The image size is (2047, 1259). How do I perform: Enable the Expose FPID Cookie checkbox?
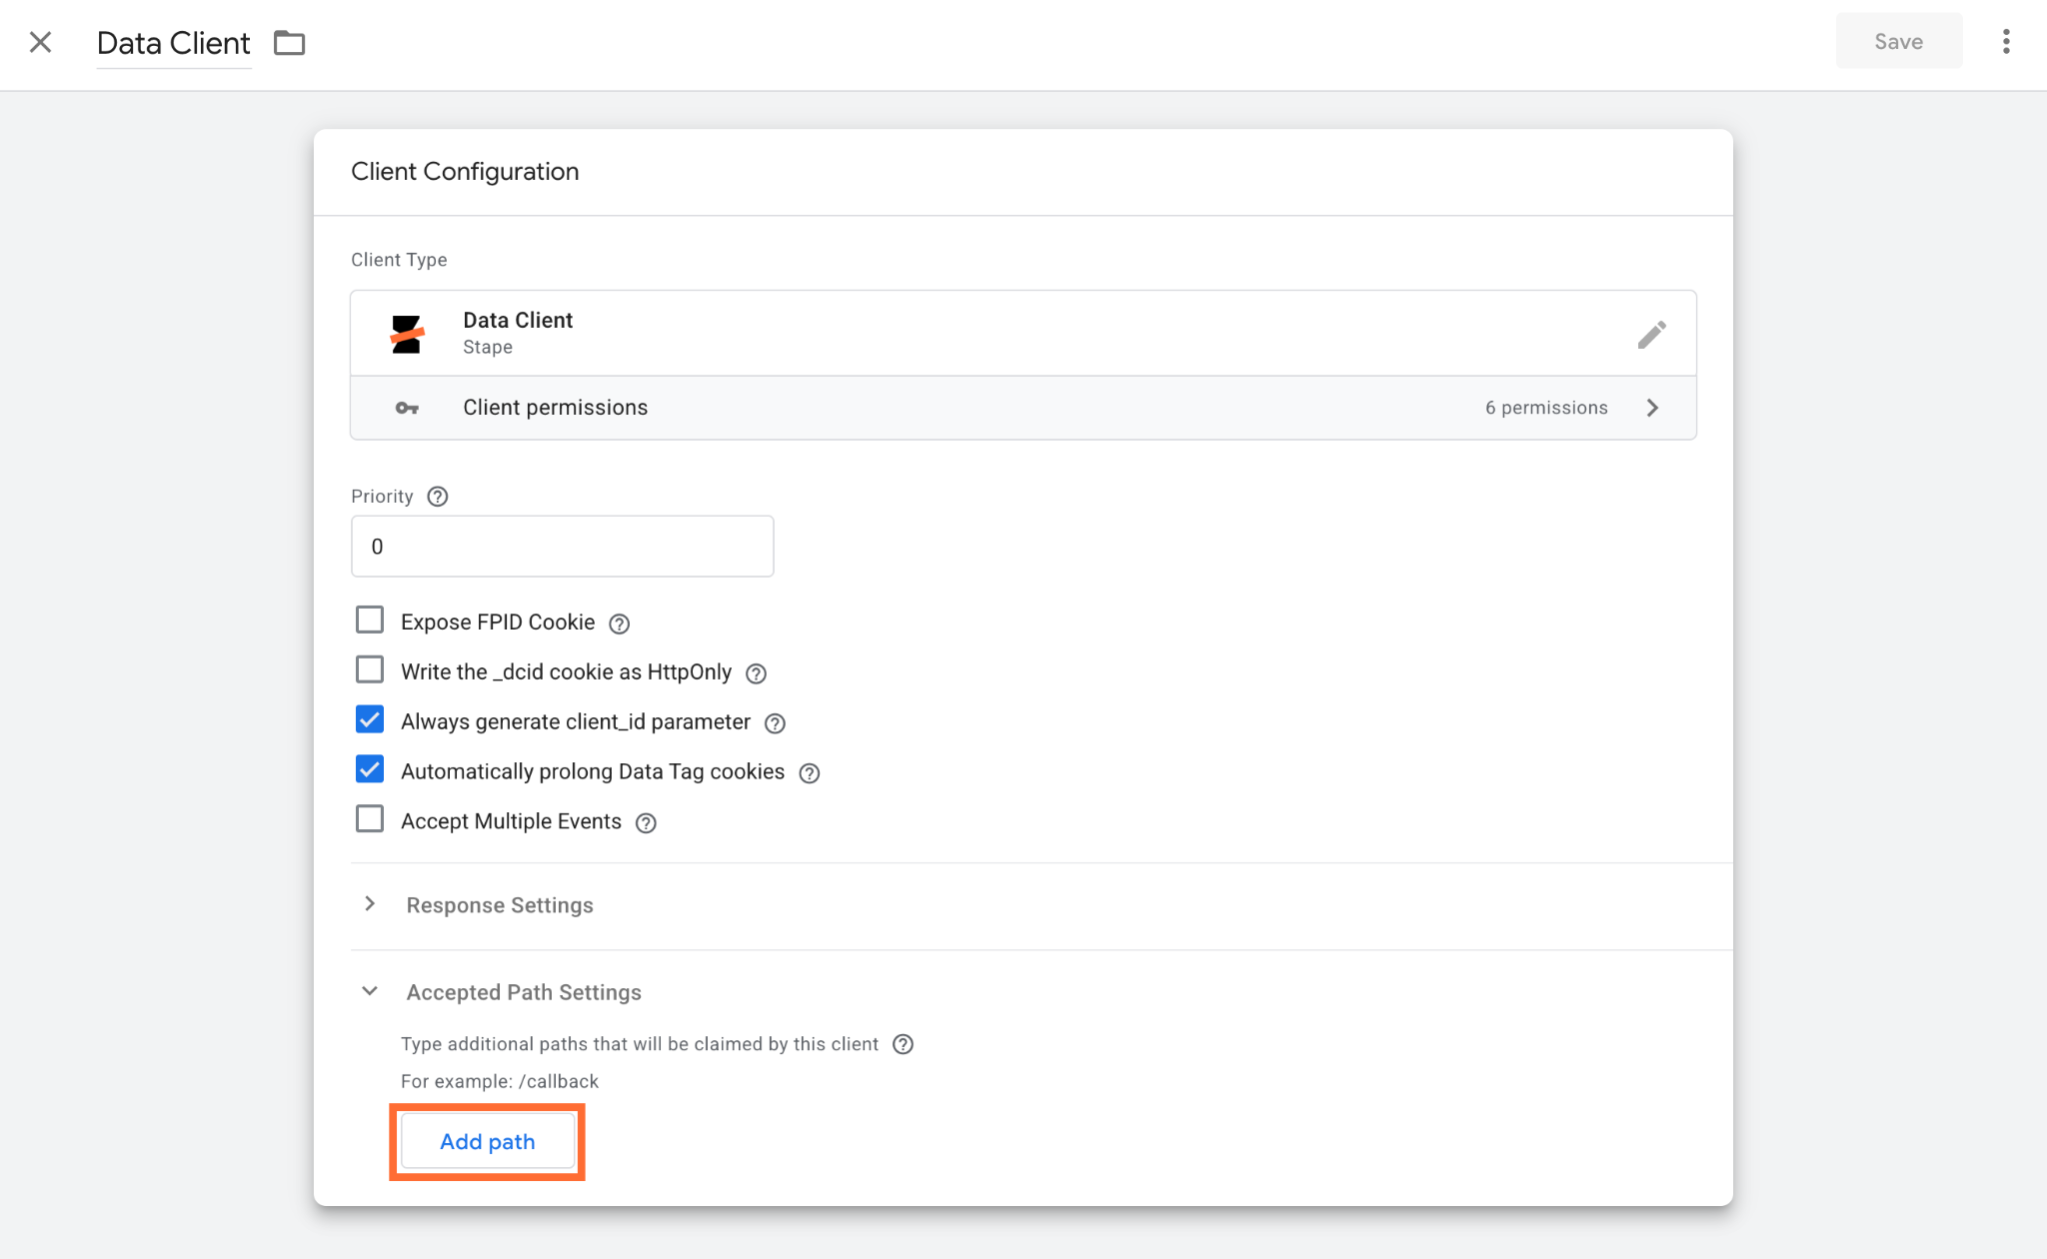[x=370, y=620]
